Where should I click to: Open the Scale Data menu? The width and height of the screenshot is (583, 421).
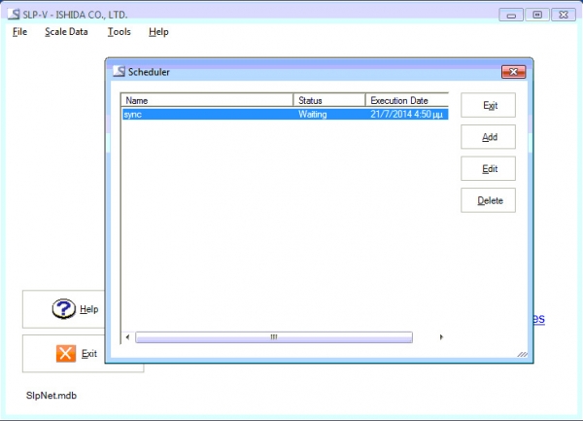point(66,31)
